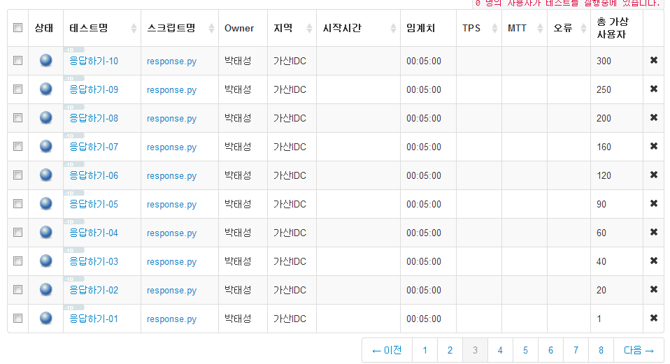Viewport: 670px width, 364px height.
Task: Check the box for 응답하기-10 row
Action: (x=17, y=61)
